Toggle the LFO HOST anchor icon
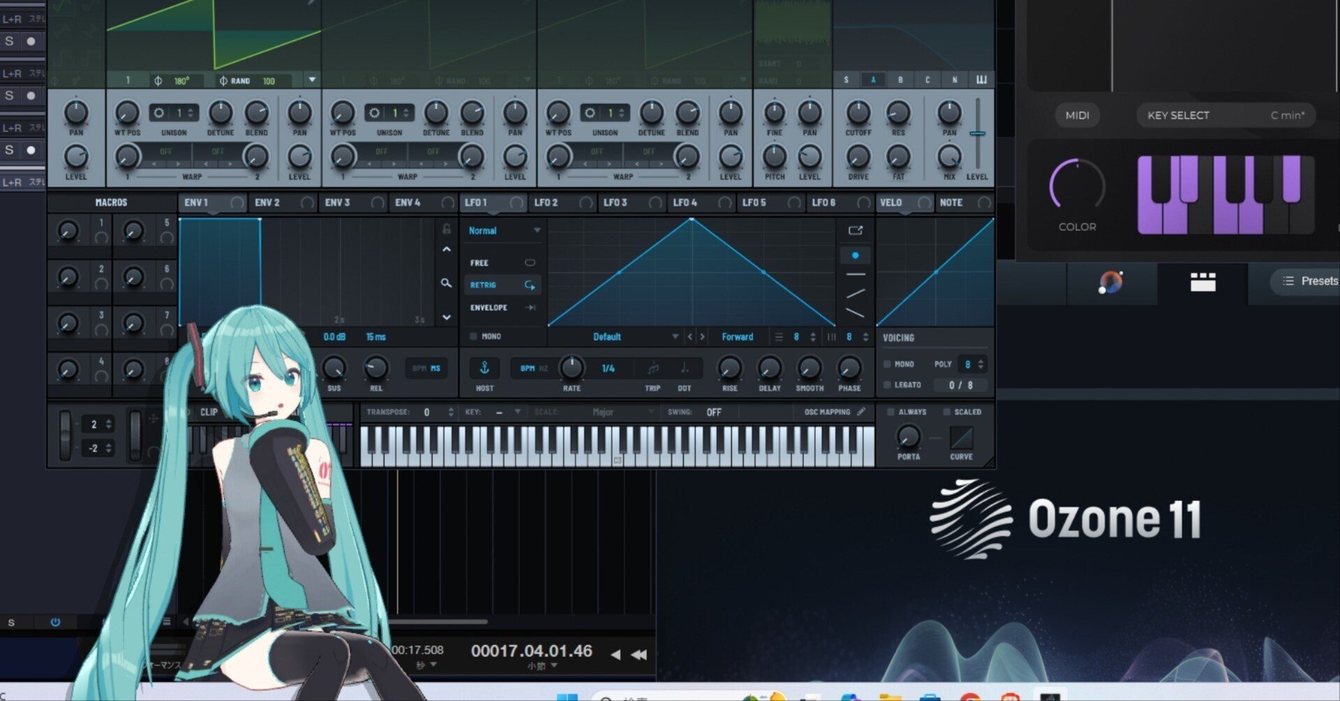Image resolution: width=1340 pixels, height=701 pixels. click(484, 368)
